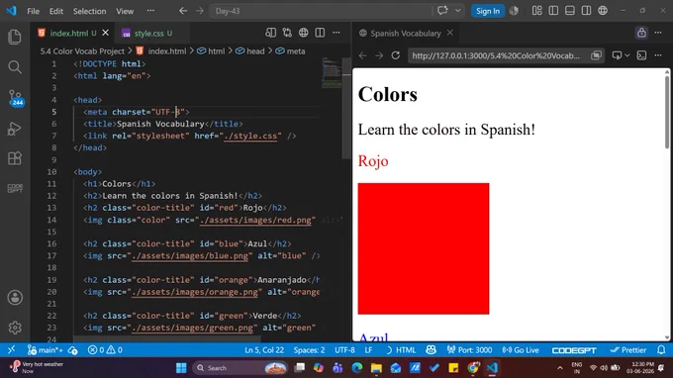Show more menus via ellipsis in menu bar

[150, 11]
